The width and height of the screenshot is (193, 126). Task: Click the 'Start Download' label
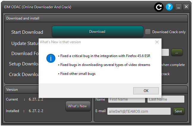click(27, 32)
